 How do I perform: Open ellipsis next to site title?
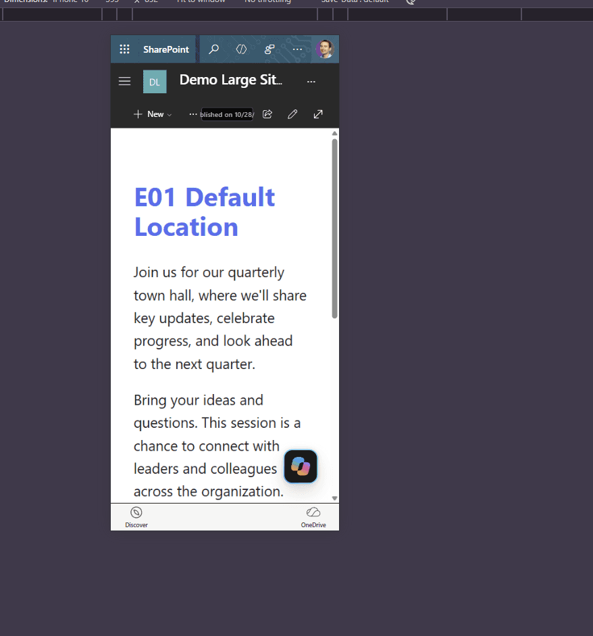(x=311, y=82)
